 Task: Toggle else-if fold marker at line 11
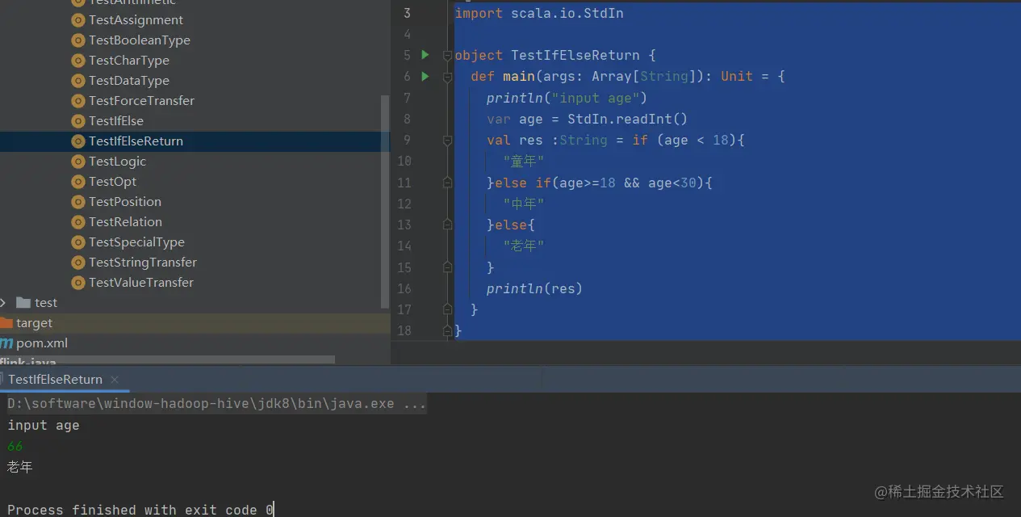click(x=447, y=183)
